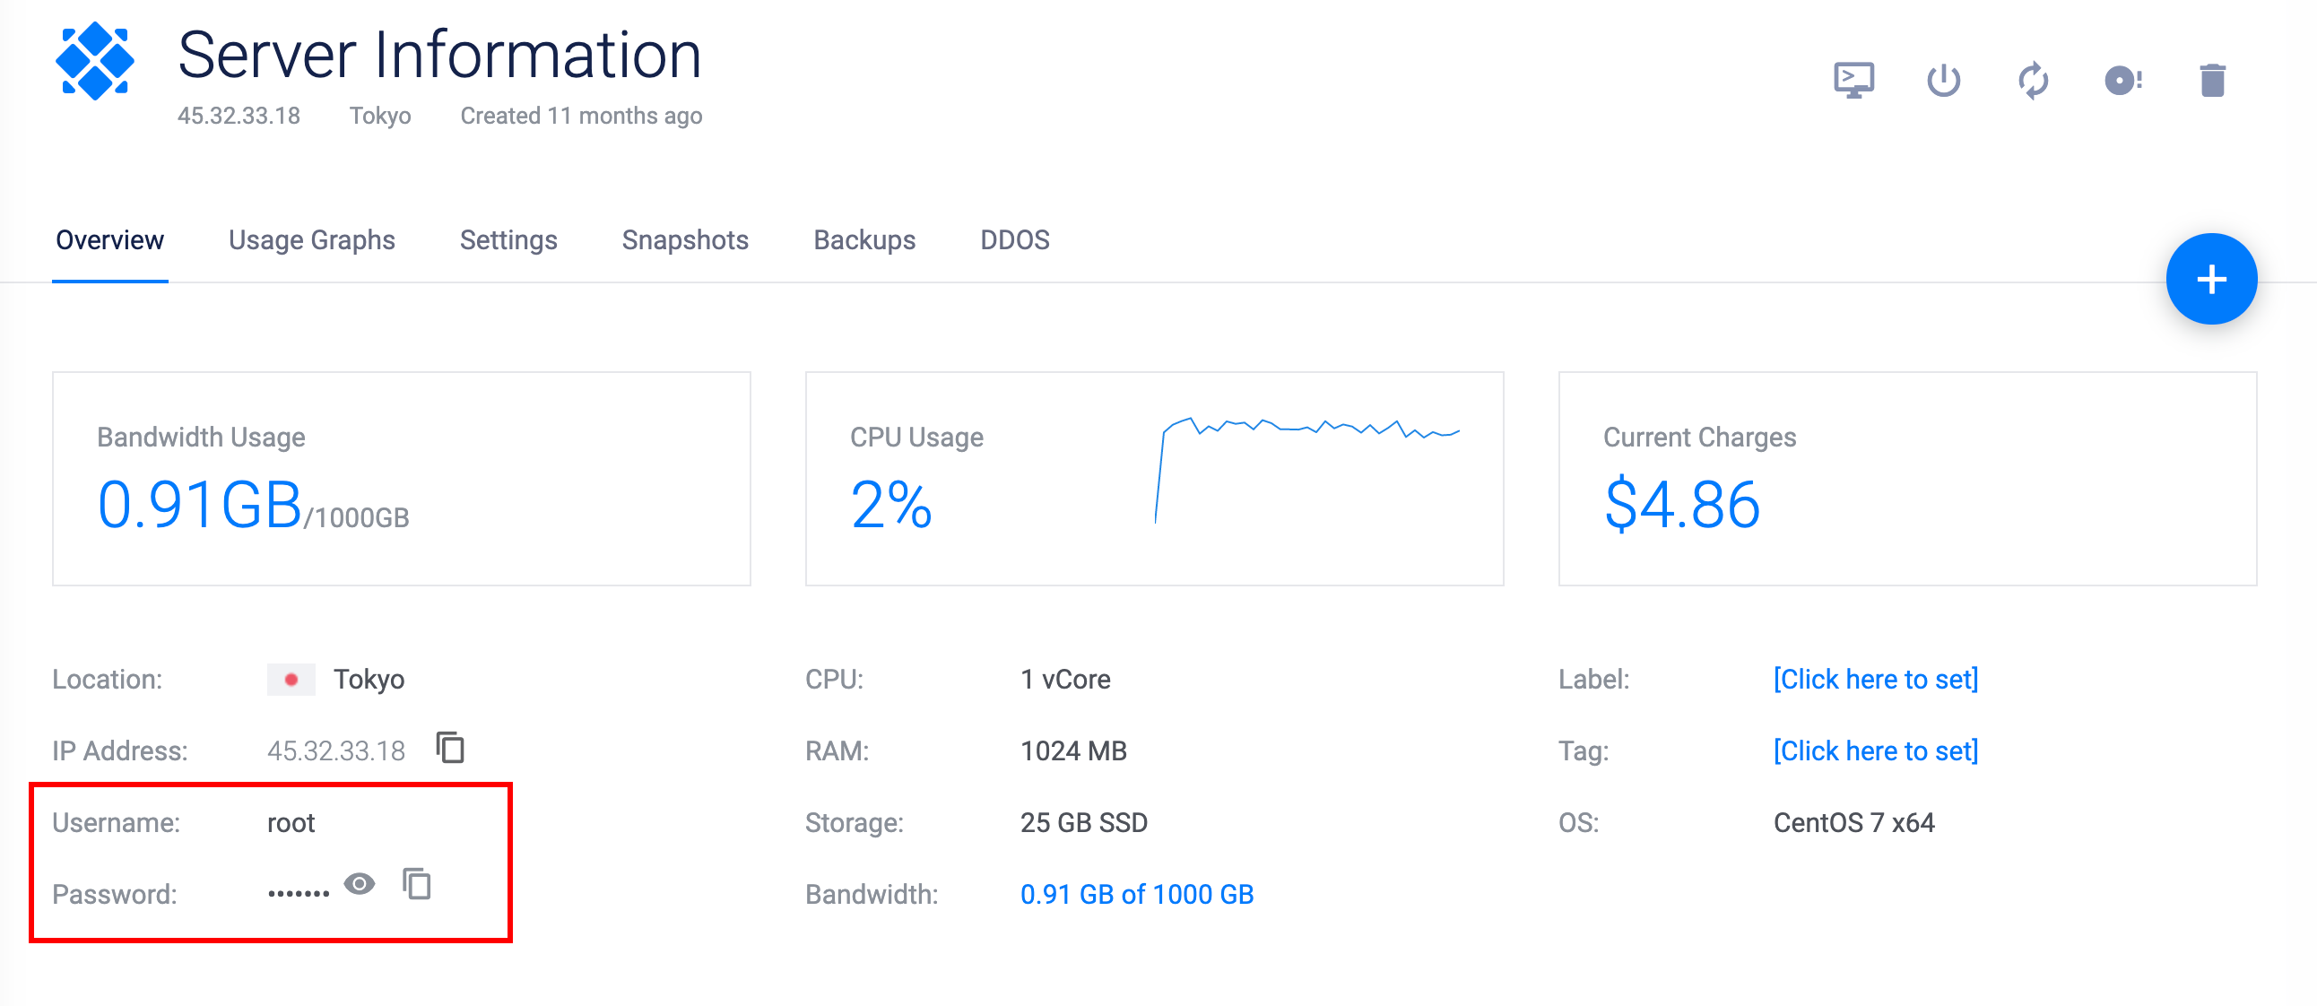
Task: Open the server console view icon
Action: 1853,80
